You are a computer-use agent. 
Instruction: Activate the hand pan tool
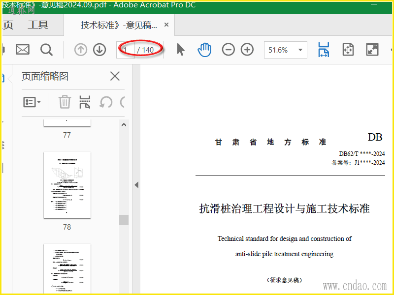(204, 50)
